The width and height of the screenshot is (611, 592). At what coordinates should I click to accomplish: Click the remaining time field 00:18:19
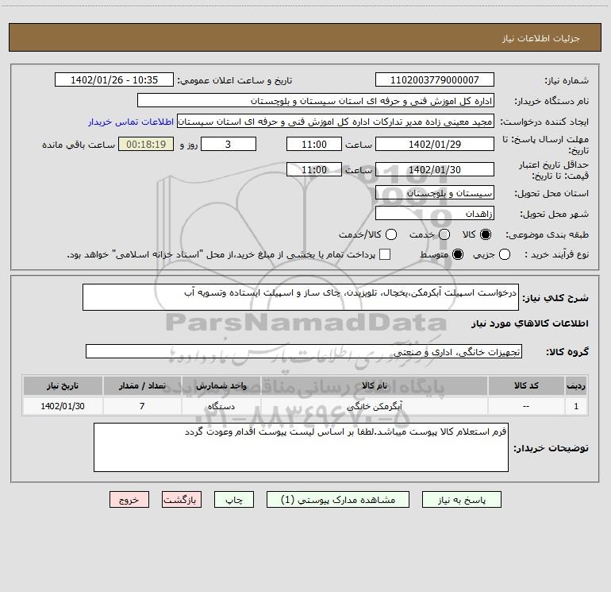click(146, 144)
